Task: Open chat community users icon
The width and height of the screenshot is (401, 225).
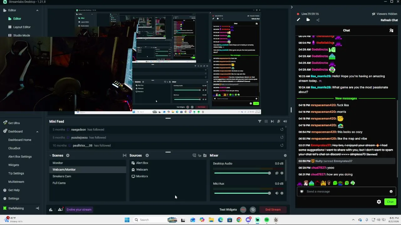Action: [x=391, y=30]
